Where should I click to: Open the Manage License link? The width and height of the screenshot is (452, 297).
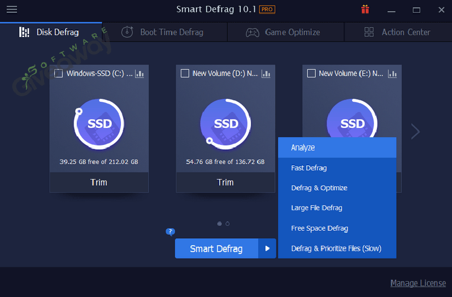418,283
